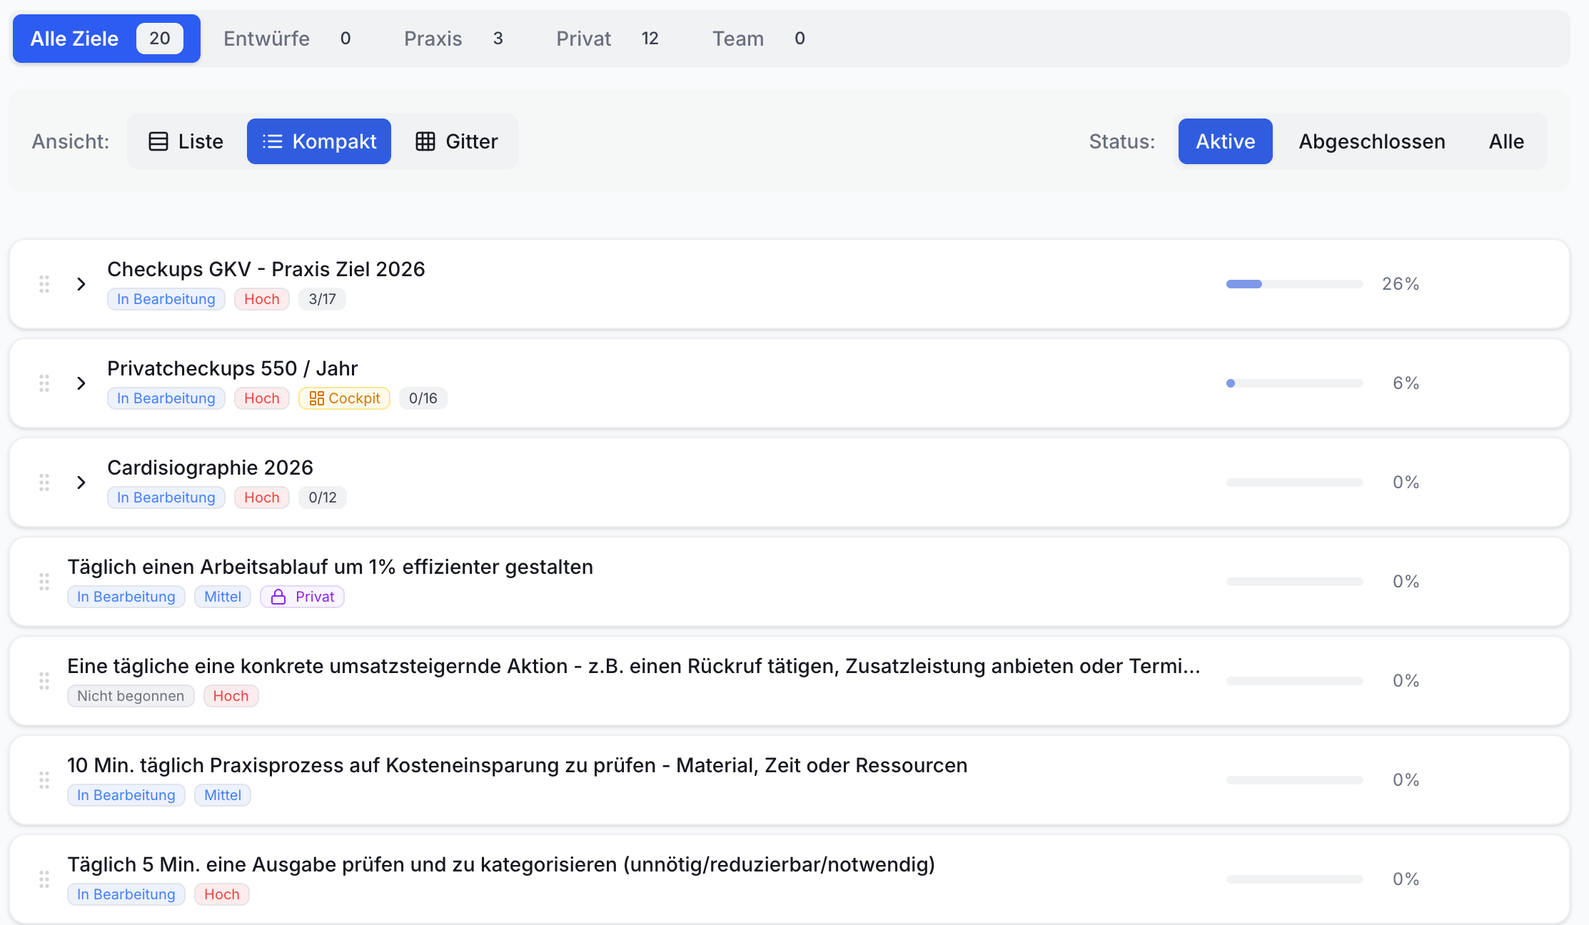Screen dimensions: 1589x925
Task: Click drag handle of Privatcheckups 550 / Jahr
Action: tap(44, 383)
